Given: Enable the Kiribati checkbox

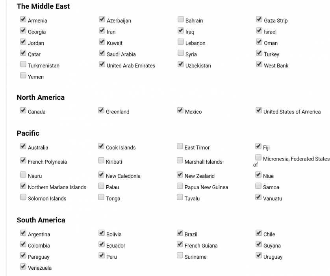Looking at the screenshot, I should click(x=101, y=160).
